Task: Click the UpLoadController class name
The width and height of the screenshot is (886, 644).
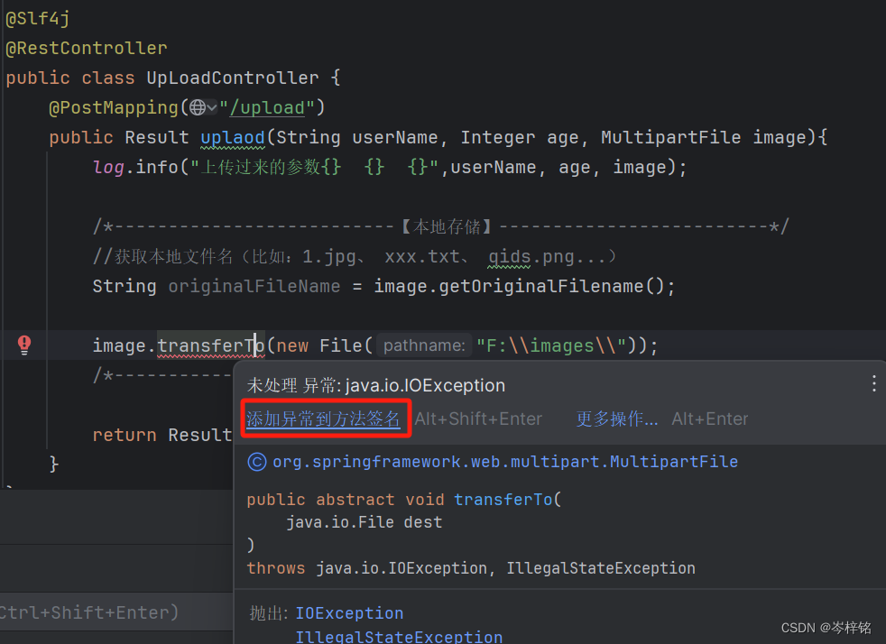Action: click(232, 78)
